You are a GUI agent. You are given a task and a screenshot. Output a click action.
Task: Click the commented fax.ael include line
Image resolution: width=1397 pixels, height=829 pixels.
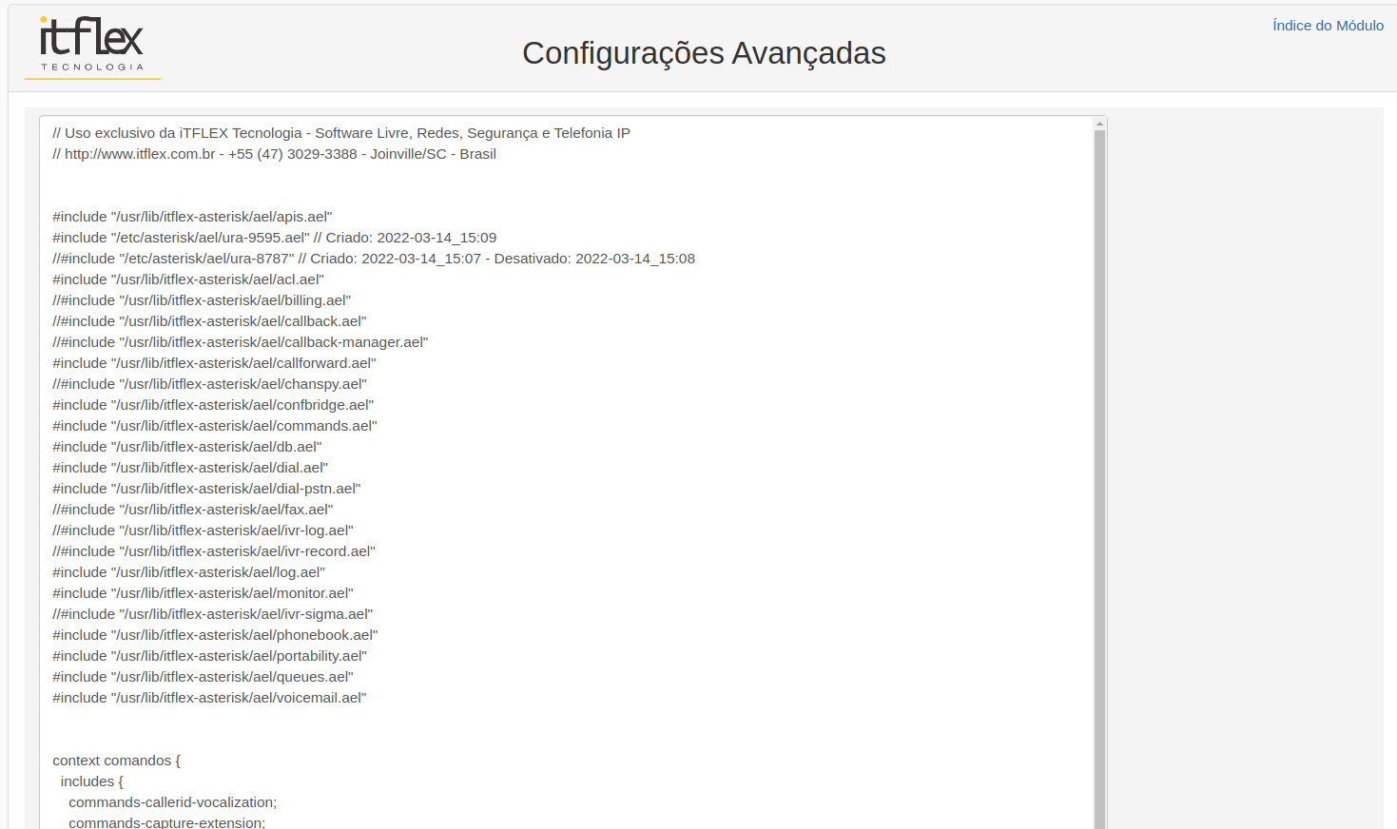click(x=193, y=510)
